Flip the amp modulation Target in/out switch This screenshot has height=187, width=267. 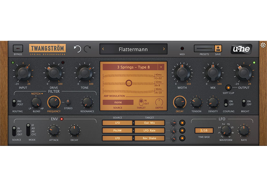(141, 102)
